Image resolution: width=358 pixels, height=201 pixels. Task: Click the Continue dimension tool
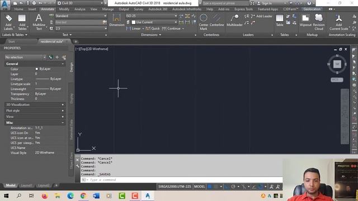(x=172, y=28)
